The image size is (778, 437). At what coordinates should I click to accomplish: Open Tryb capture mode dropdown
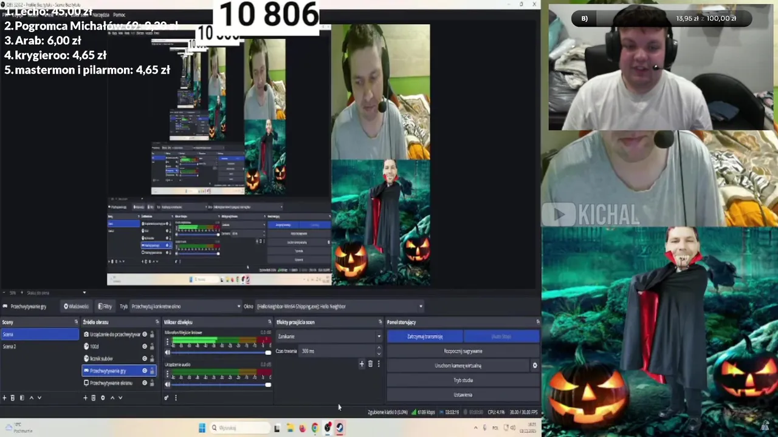coord(185,307)
